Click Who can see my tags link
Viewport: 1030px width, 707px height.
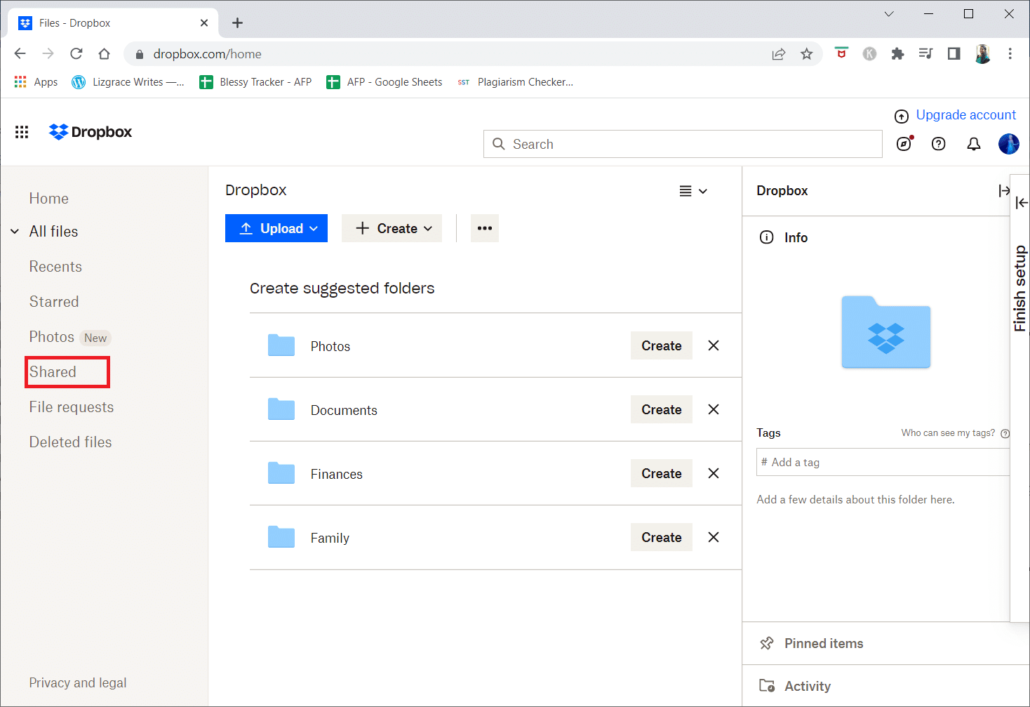point(948,433)
